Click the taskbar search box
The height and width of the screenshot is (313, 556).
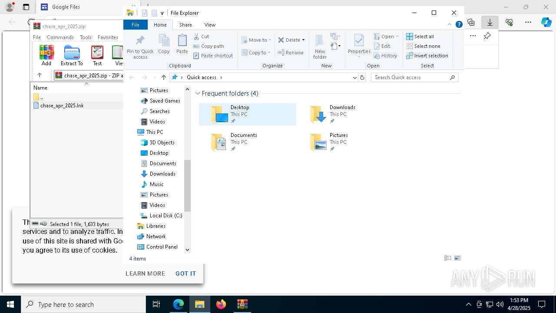click(83, 304)
